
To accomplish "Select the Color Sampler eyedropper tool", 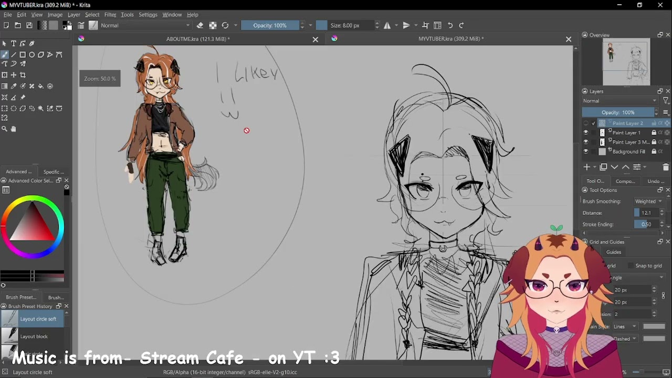I will [14, 86].
